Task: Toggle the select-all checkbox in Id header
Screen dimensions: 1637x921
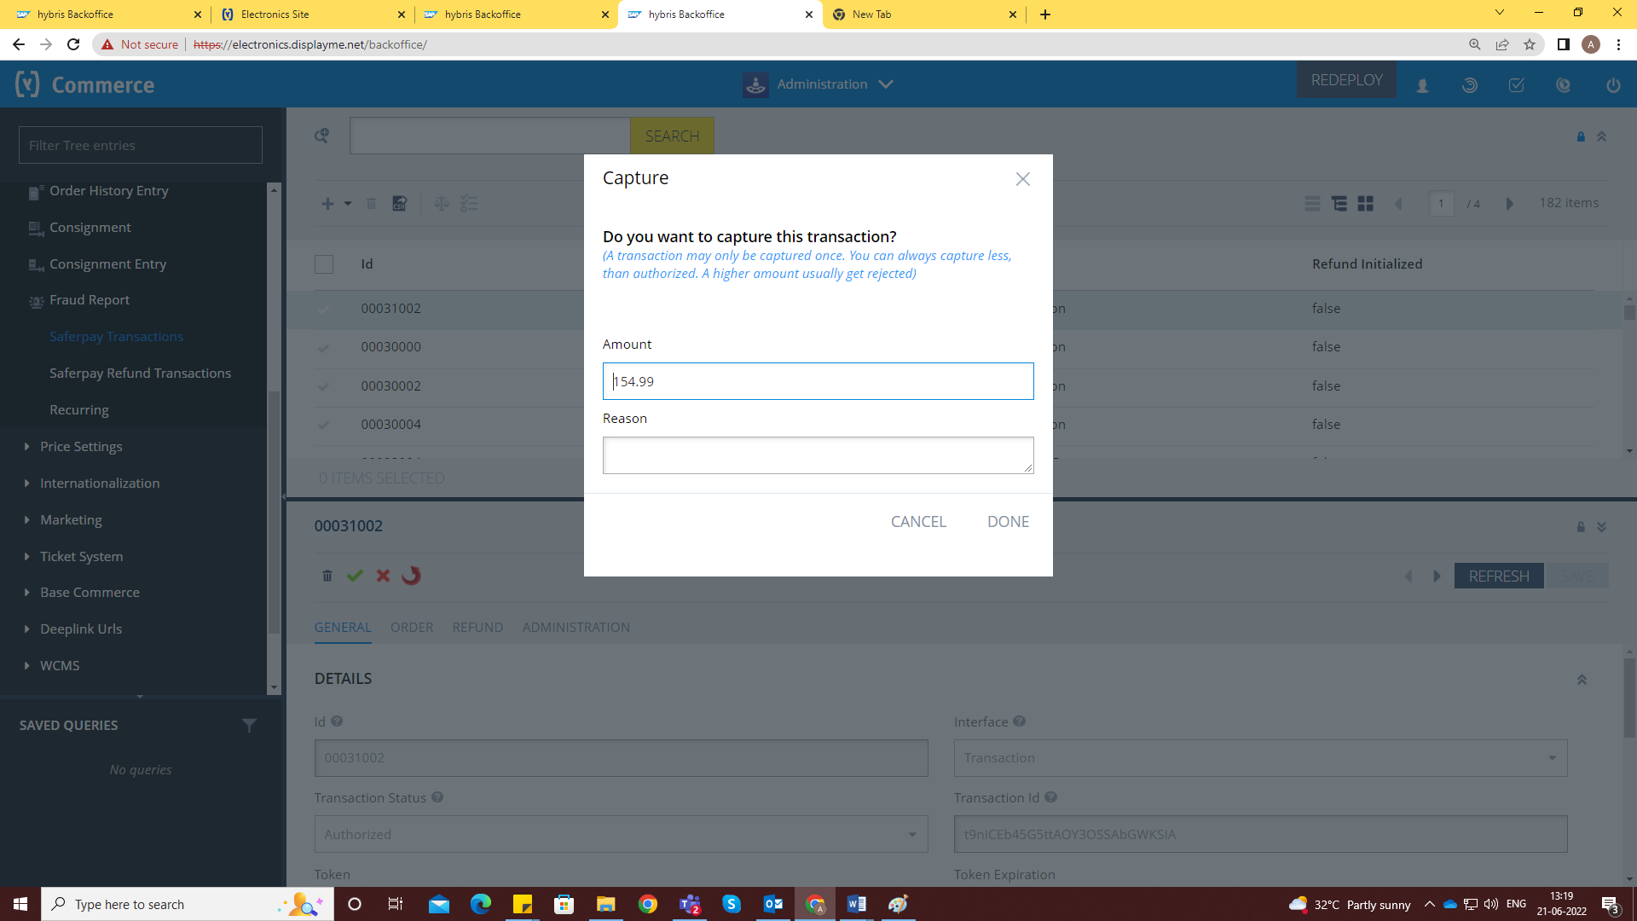Action: point(324,264)
